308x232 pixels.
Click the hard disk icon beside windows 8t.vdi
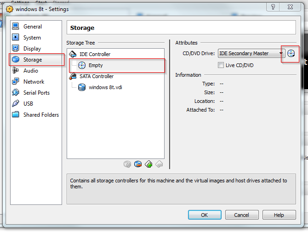(x=82, y=87)
